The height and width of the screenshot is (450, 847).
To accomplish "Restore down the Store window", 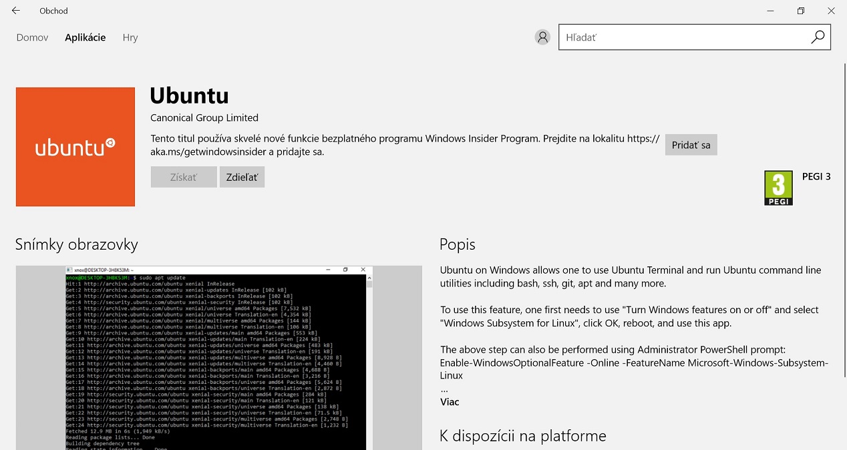I will 801,11.
